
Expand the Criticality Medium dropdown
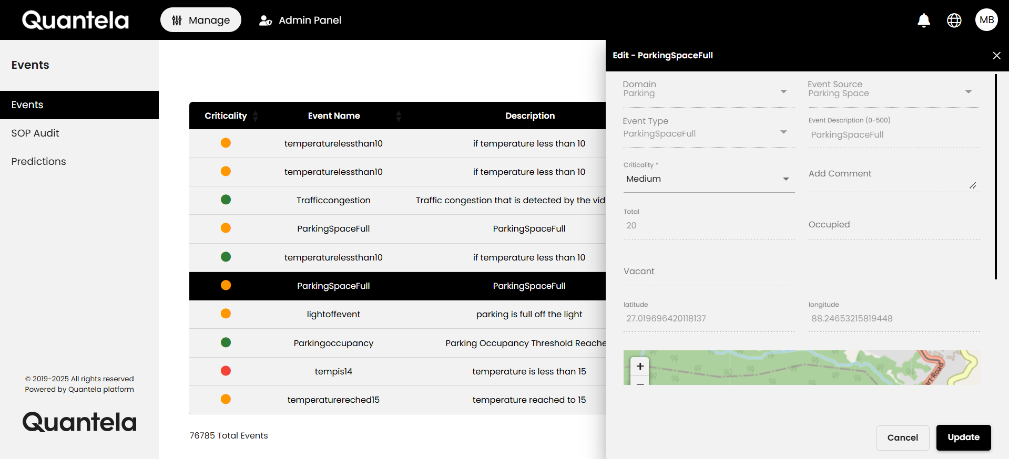786,179
